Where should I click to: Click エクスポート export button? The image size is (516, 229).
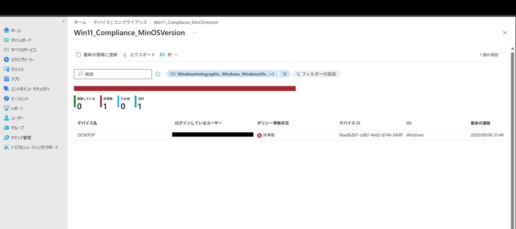tap(138, 55)
